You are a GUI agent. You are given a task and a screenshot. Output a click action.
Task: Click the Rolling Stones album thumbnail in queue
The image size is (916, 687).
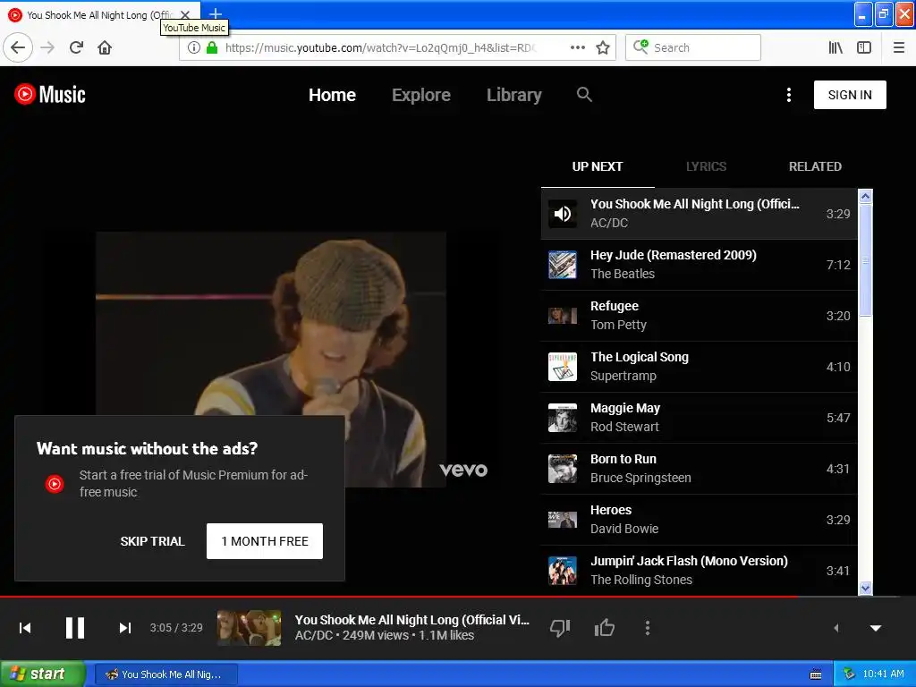click(x=563, y=570)
